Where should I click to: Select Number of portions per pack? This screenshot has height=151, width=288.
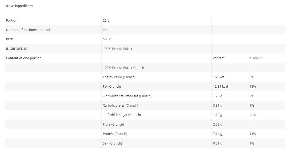(x=28, y=30)
